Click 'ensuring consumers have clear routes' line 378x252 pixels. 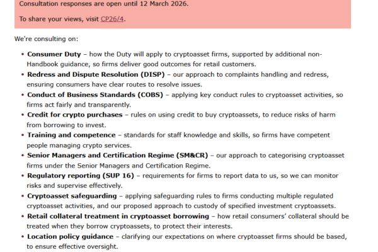pyautogui.click(x=114, y=84)
